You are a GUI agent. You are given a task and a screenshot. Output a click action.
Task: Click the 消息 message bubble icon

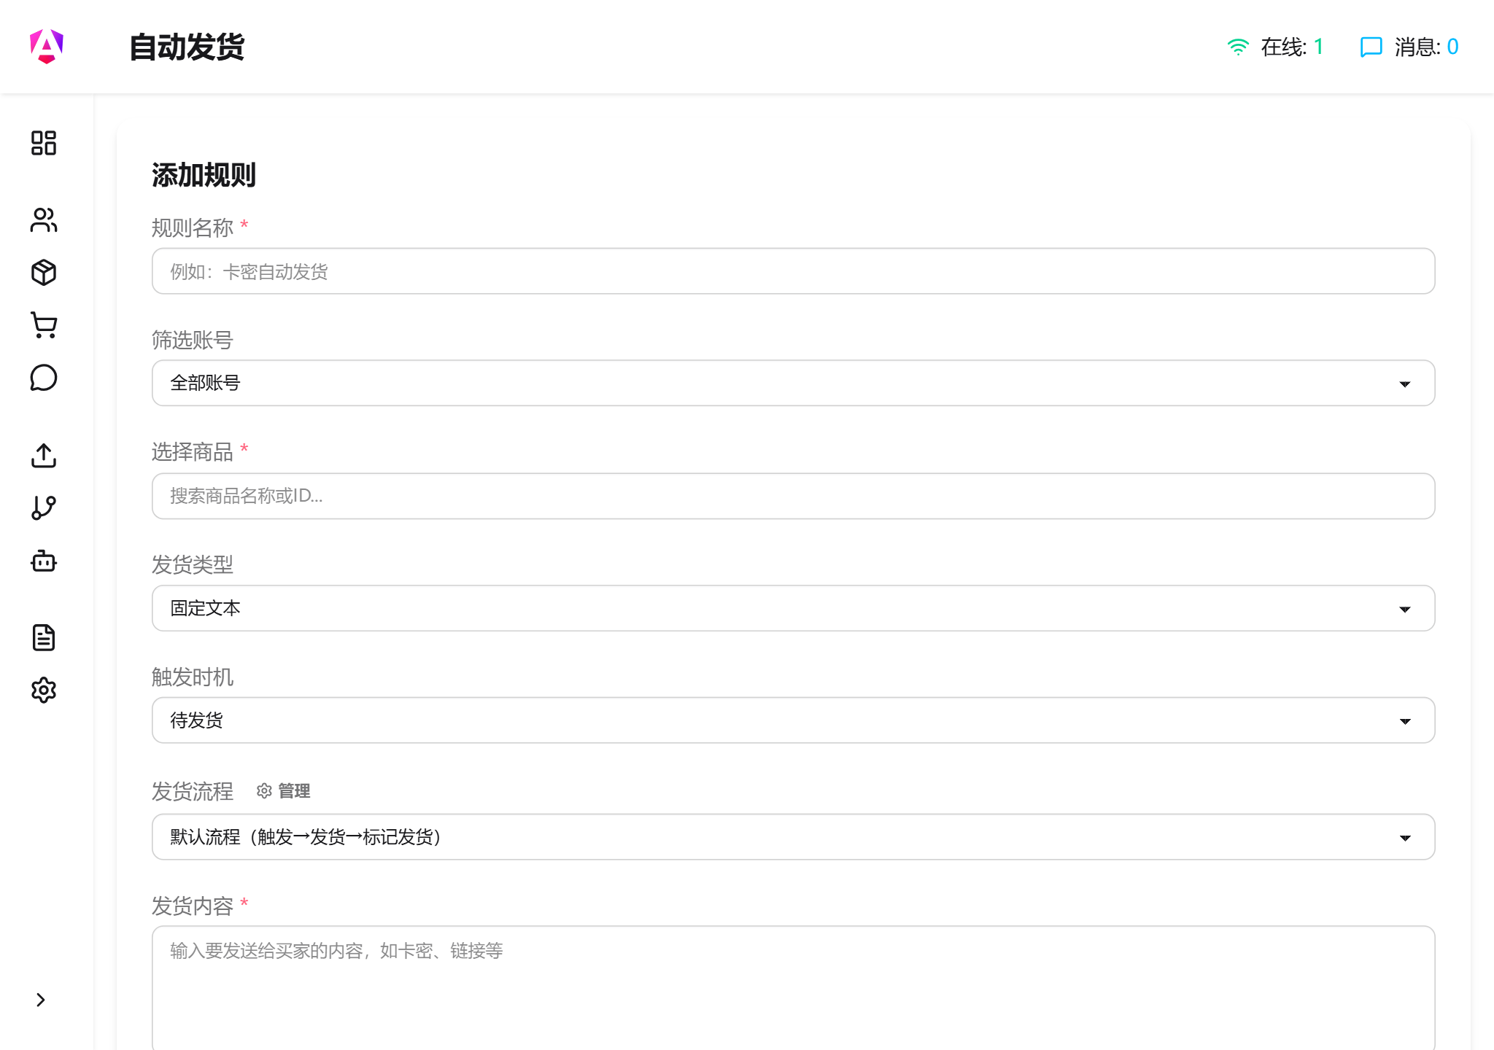click(1371, 47)
